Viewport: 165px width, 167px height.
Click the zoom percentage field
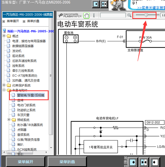(163, 15)
